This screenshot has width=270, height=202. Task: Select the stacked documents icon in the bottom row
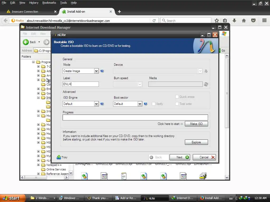[203, 176]
